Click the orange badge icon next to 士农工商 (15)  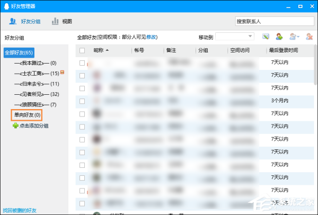coord(62,72)
